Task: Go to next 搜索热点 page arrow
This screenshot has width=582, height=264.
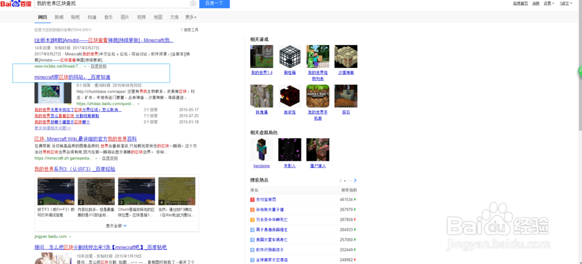Action: pyautogui.click(x=355, y=180)
